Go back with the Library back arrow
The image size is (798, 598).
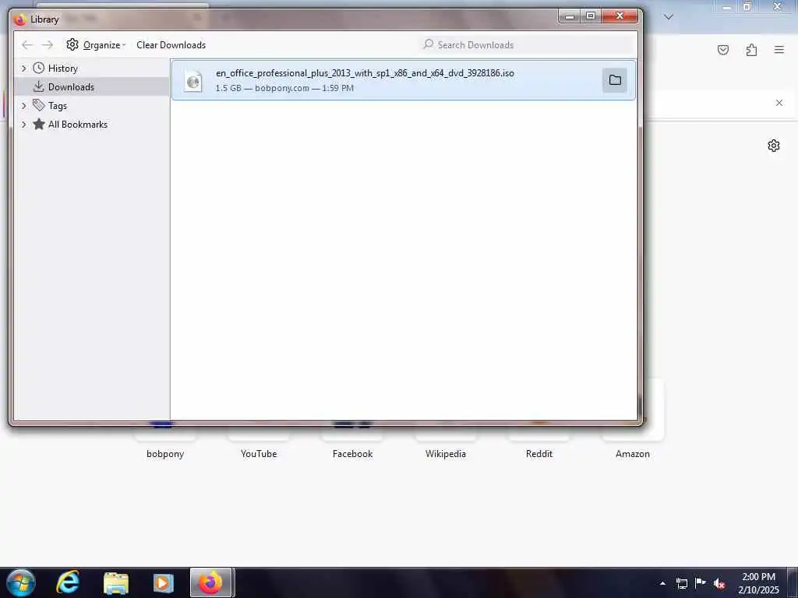coord(27,44)
